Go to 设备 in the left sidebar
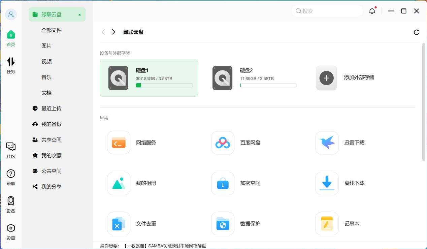This screenshot has height=249, width=427. pyautogui.click(x=11, y=204)
